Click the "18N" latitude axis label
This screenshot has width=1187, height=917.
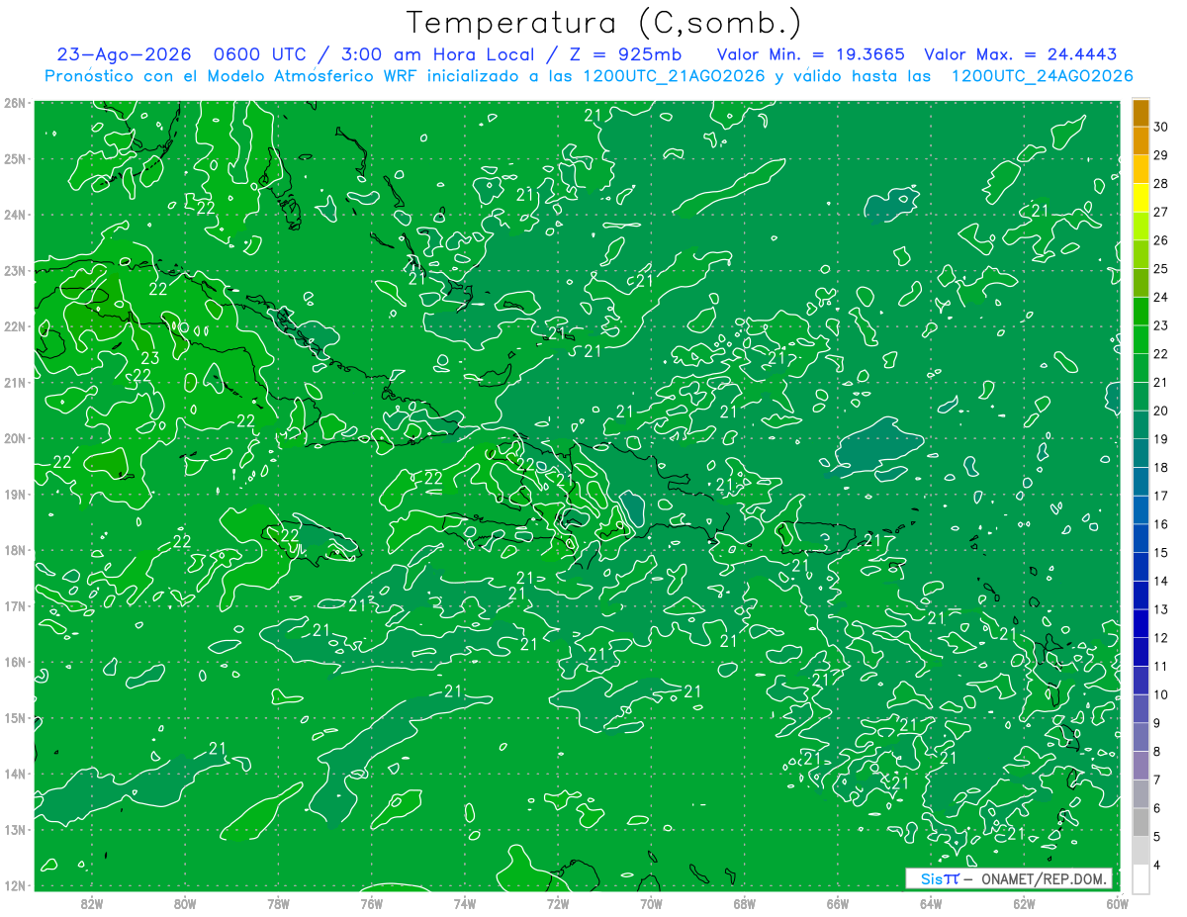pos(14,550)
